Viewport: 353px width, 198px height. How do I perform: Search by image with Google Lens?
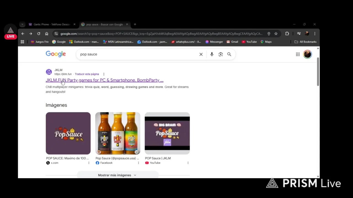pos(221,54)
